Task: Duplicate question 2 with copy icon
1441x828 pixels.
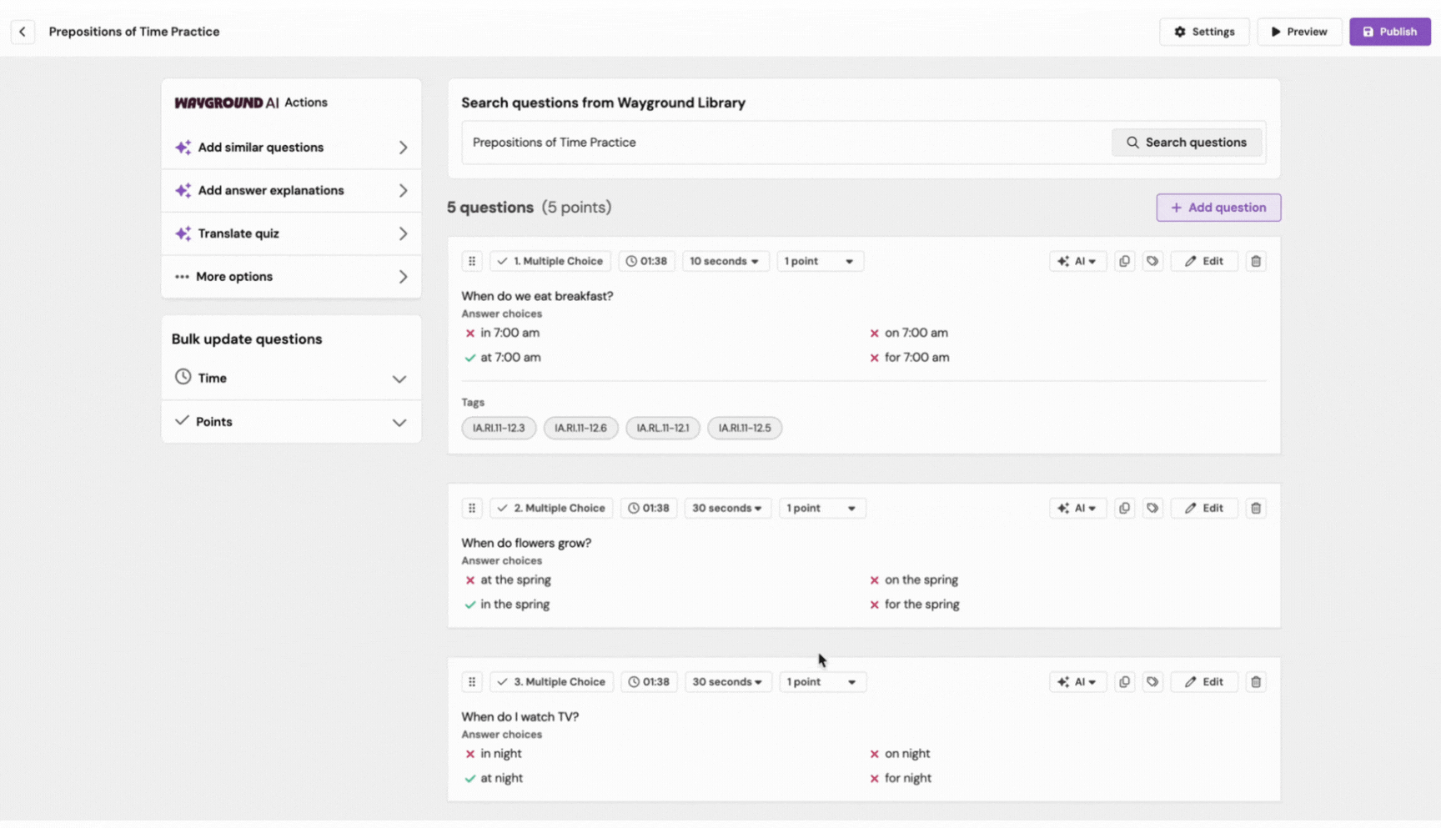Action: tap(1124, 508)
